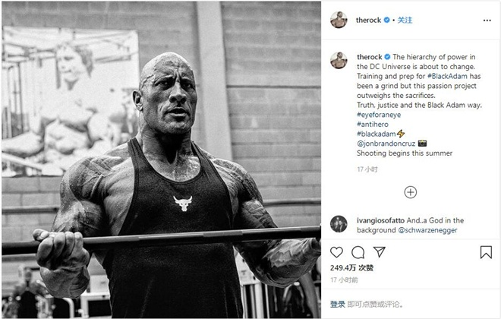Visit the @jonbrandoncruz mention

386,144
